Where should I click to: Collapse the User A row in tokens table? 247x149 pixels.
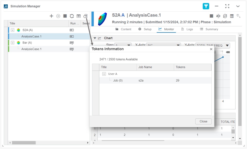[104, 74]
